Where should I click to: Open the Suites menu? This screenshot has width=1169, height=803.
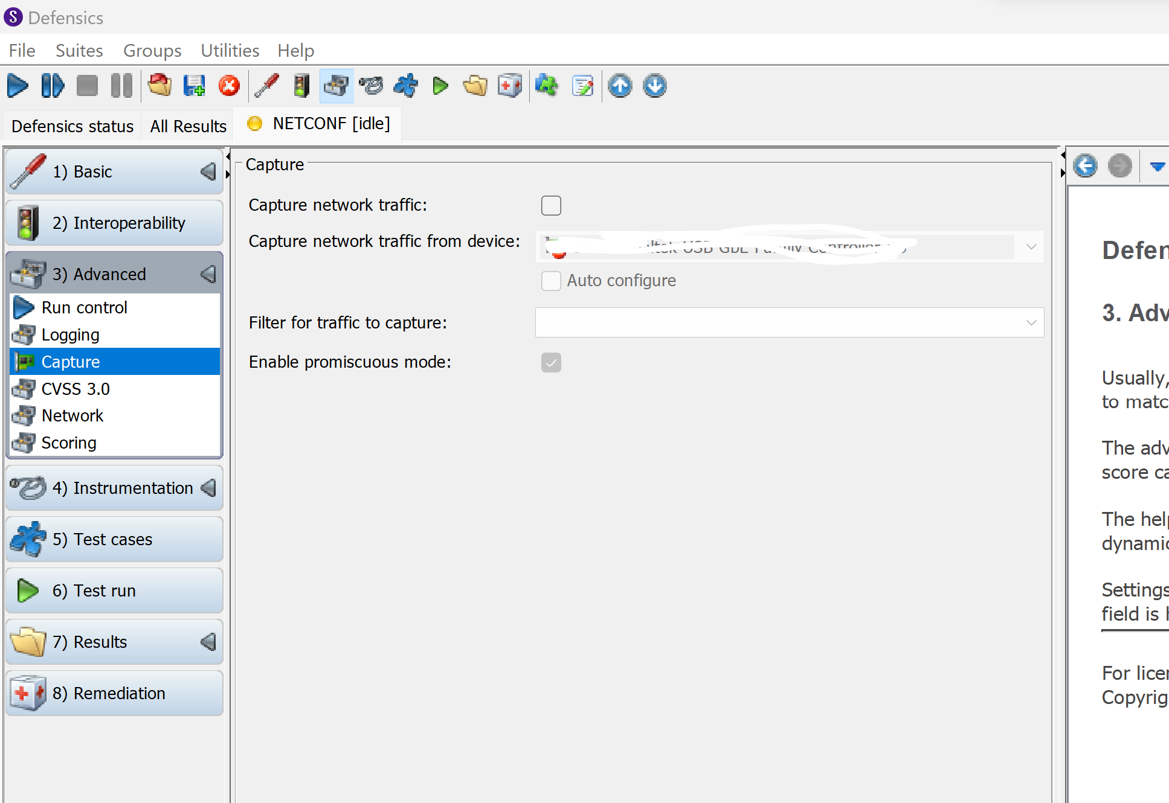click(x=79, y=51)
